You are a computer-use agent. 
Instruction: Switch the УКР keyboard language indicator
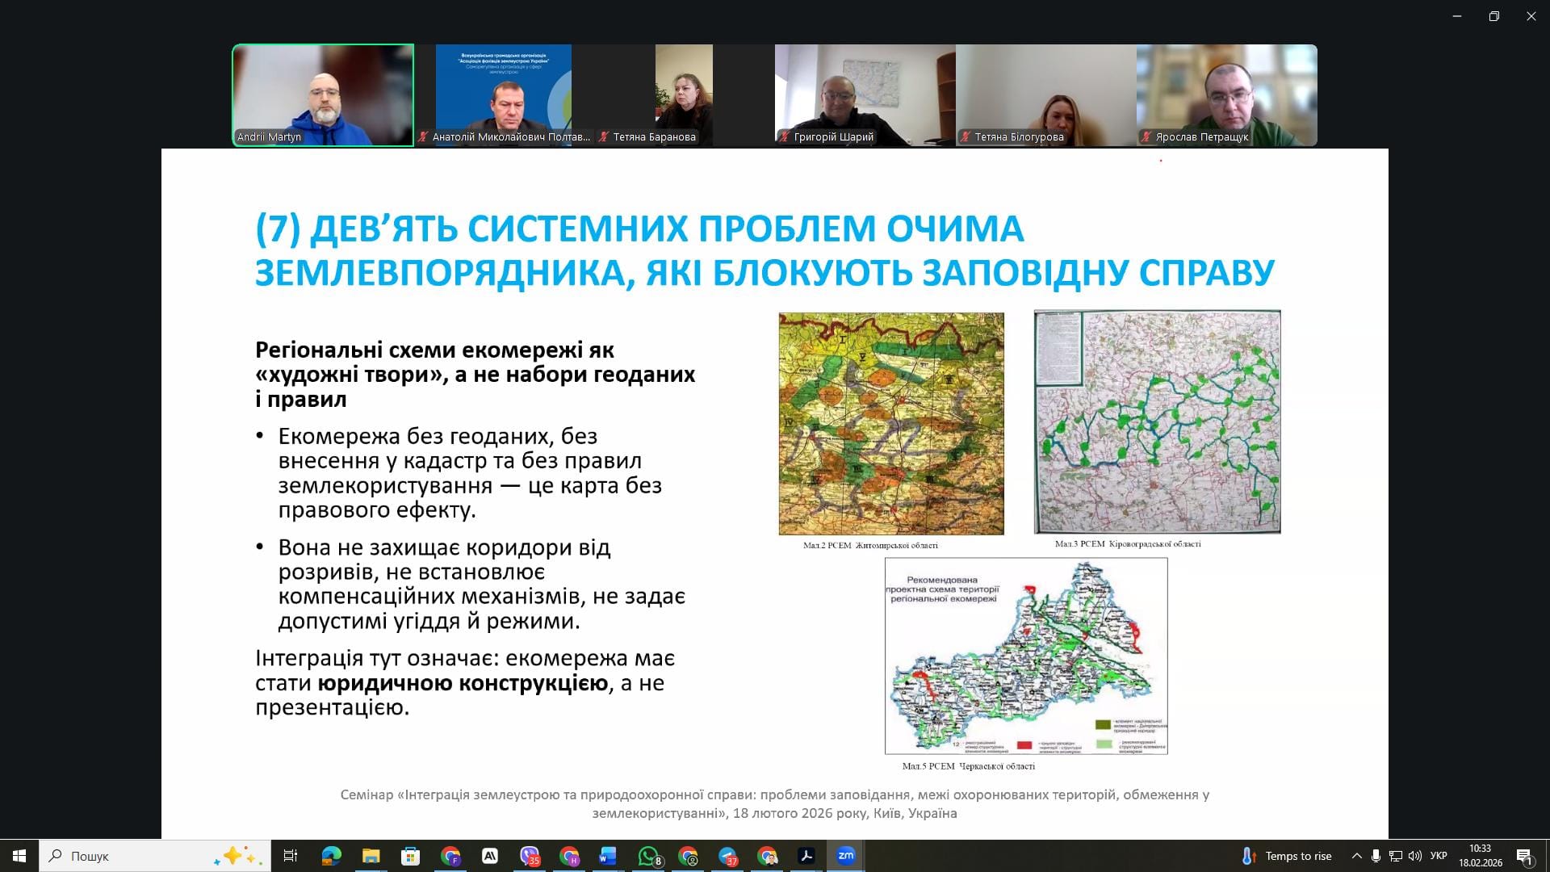pos(1439,856)
